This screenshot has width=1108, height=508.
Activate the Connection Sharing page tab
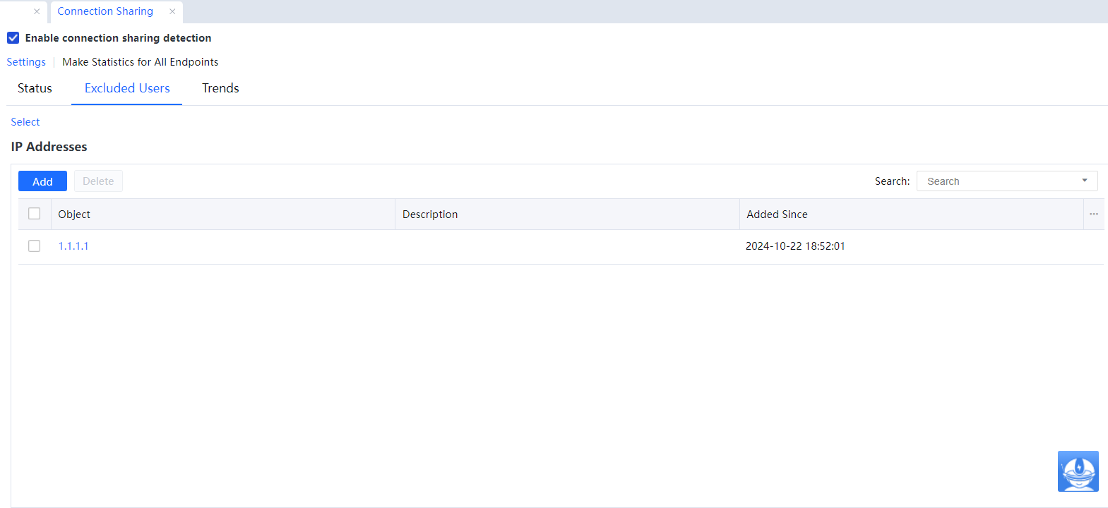(105, 11)
